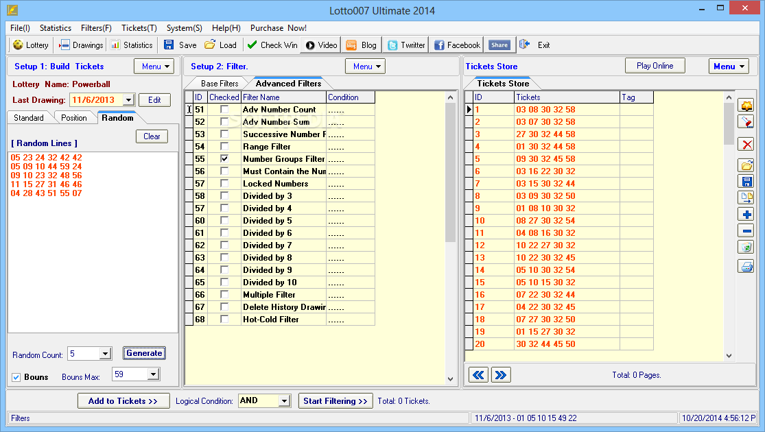The width and height of the screenshot is (765, 432).
Task: Click Start Filtering button
Action: point(336,400)
